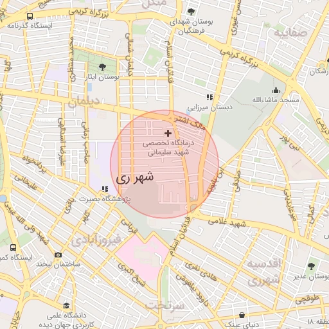Click the icon beside پژوهشگاه بصیرت
The height and width of the screenshot is (329, 329).
[105, 189]
